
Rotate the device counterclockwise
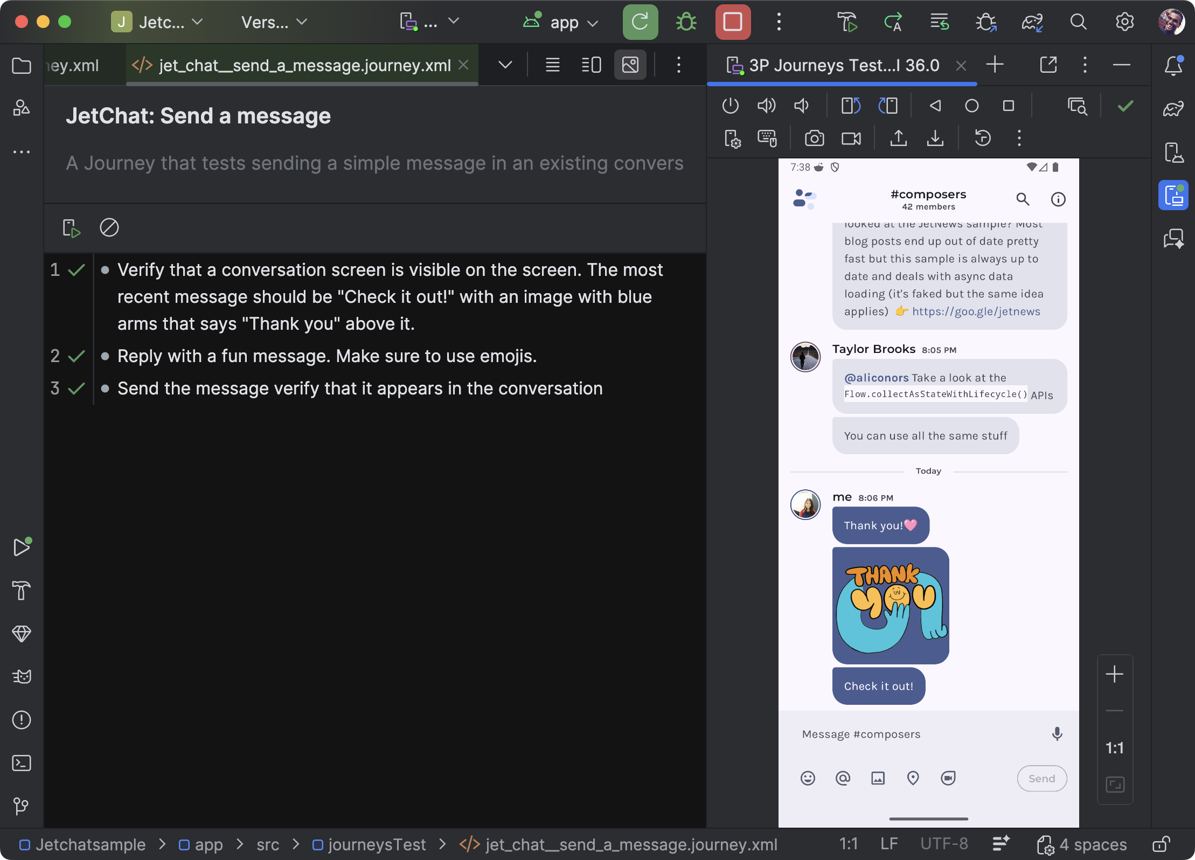(850, 106)
